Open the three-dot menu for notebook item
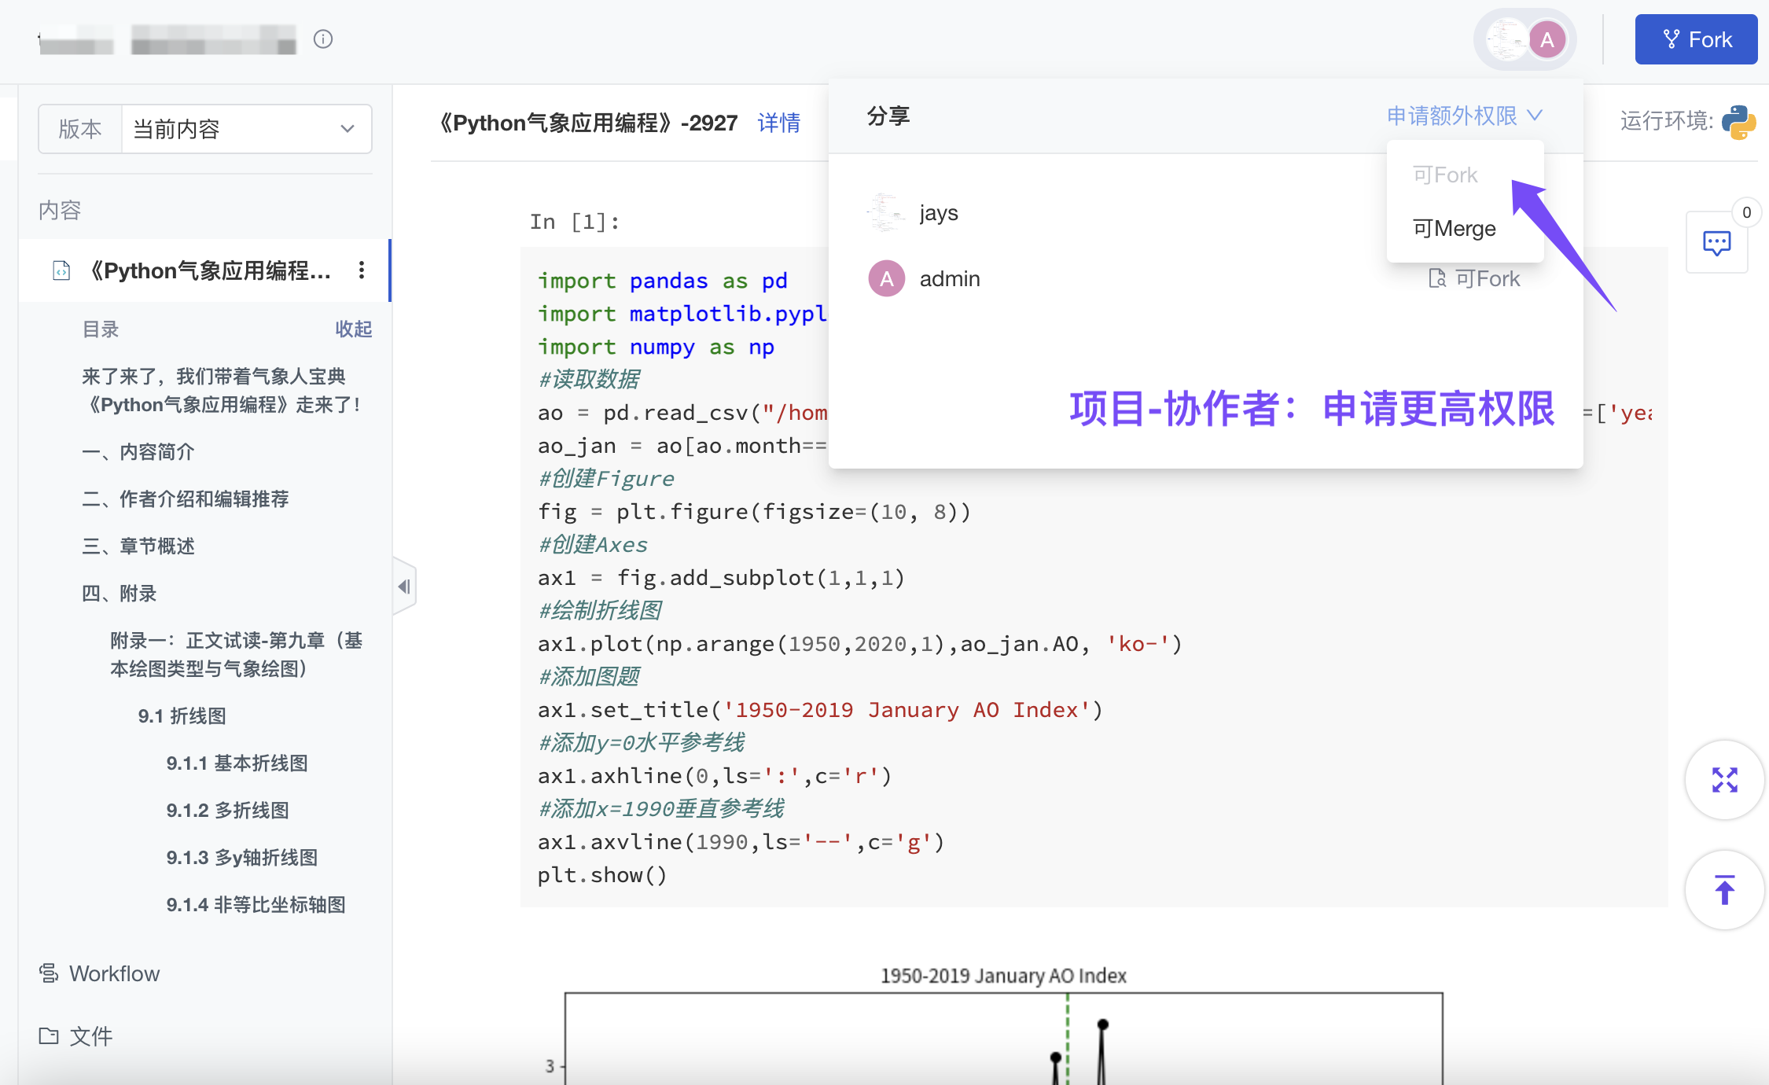The image size is (1769, 1085). tap(362, 270)
